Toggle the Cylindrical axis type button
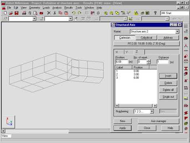The width and height of the screenshot is (190, 143). [x=146, y=38]
